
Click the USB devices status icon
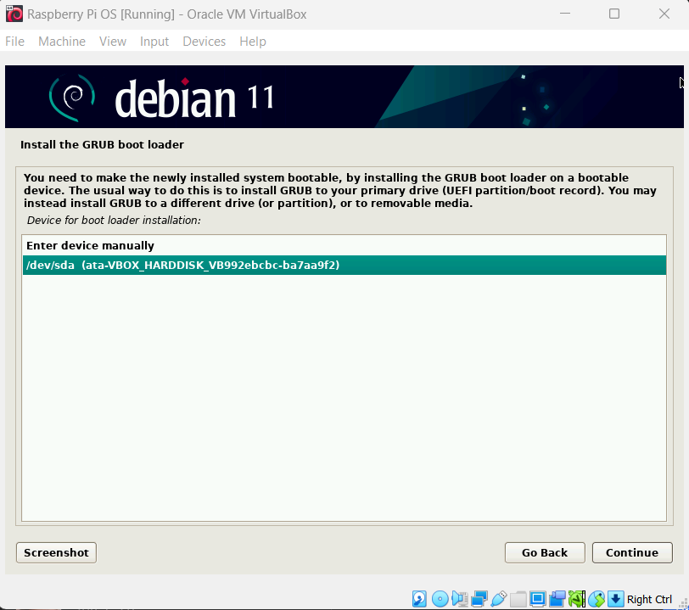[499, 599]
